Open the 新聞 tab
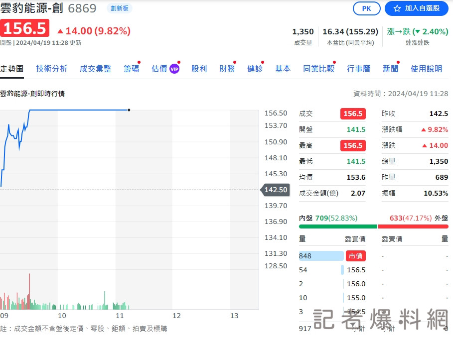 click(x=390, y=69)
